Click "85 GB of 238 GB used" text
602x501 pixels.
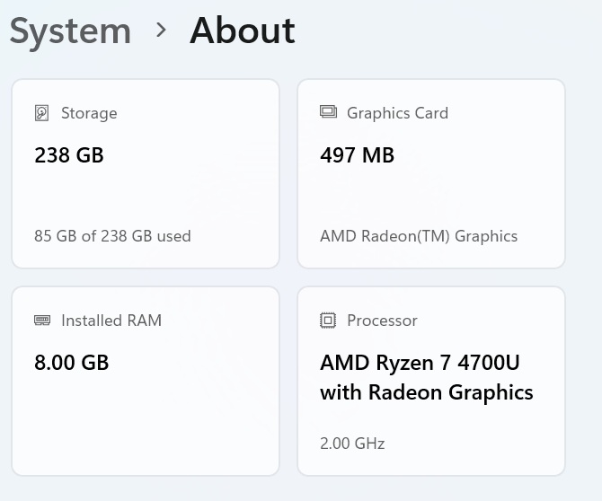112,236
